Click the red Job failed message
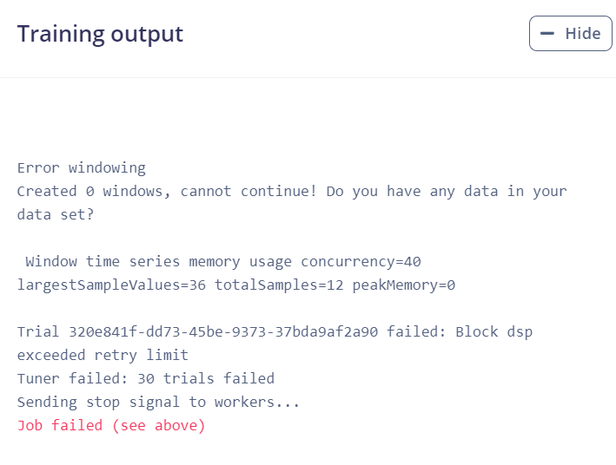The image size is (616, 465). pyautogui.click(x=111, y=425)
